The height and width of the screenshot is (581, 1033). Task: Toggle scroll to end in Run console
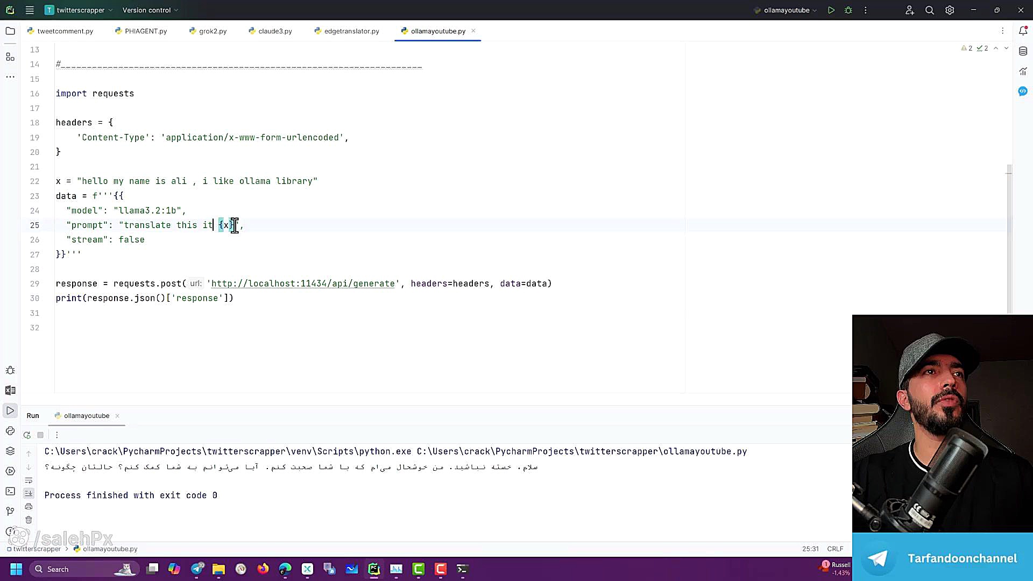(29, 493)
